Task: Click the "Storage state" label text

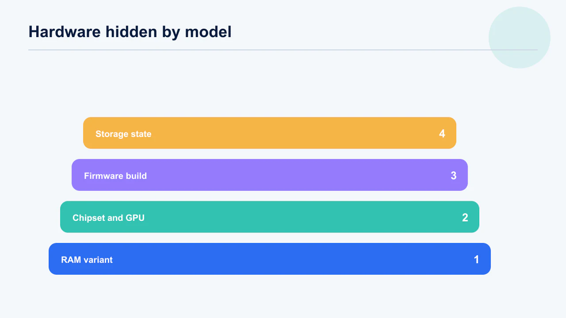Action: coord(123,134)
